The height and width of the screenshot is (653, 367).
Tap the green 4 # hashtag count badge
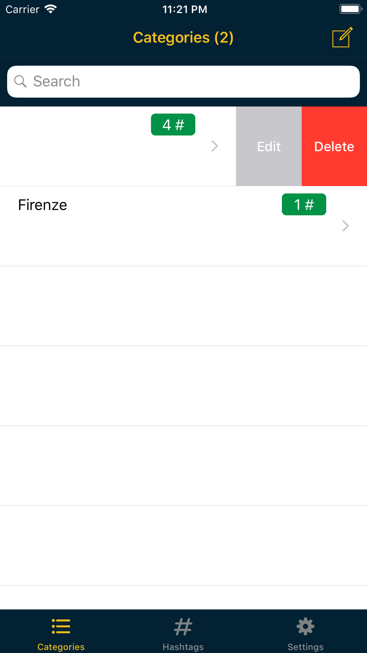[173, 125]
